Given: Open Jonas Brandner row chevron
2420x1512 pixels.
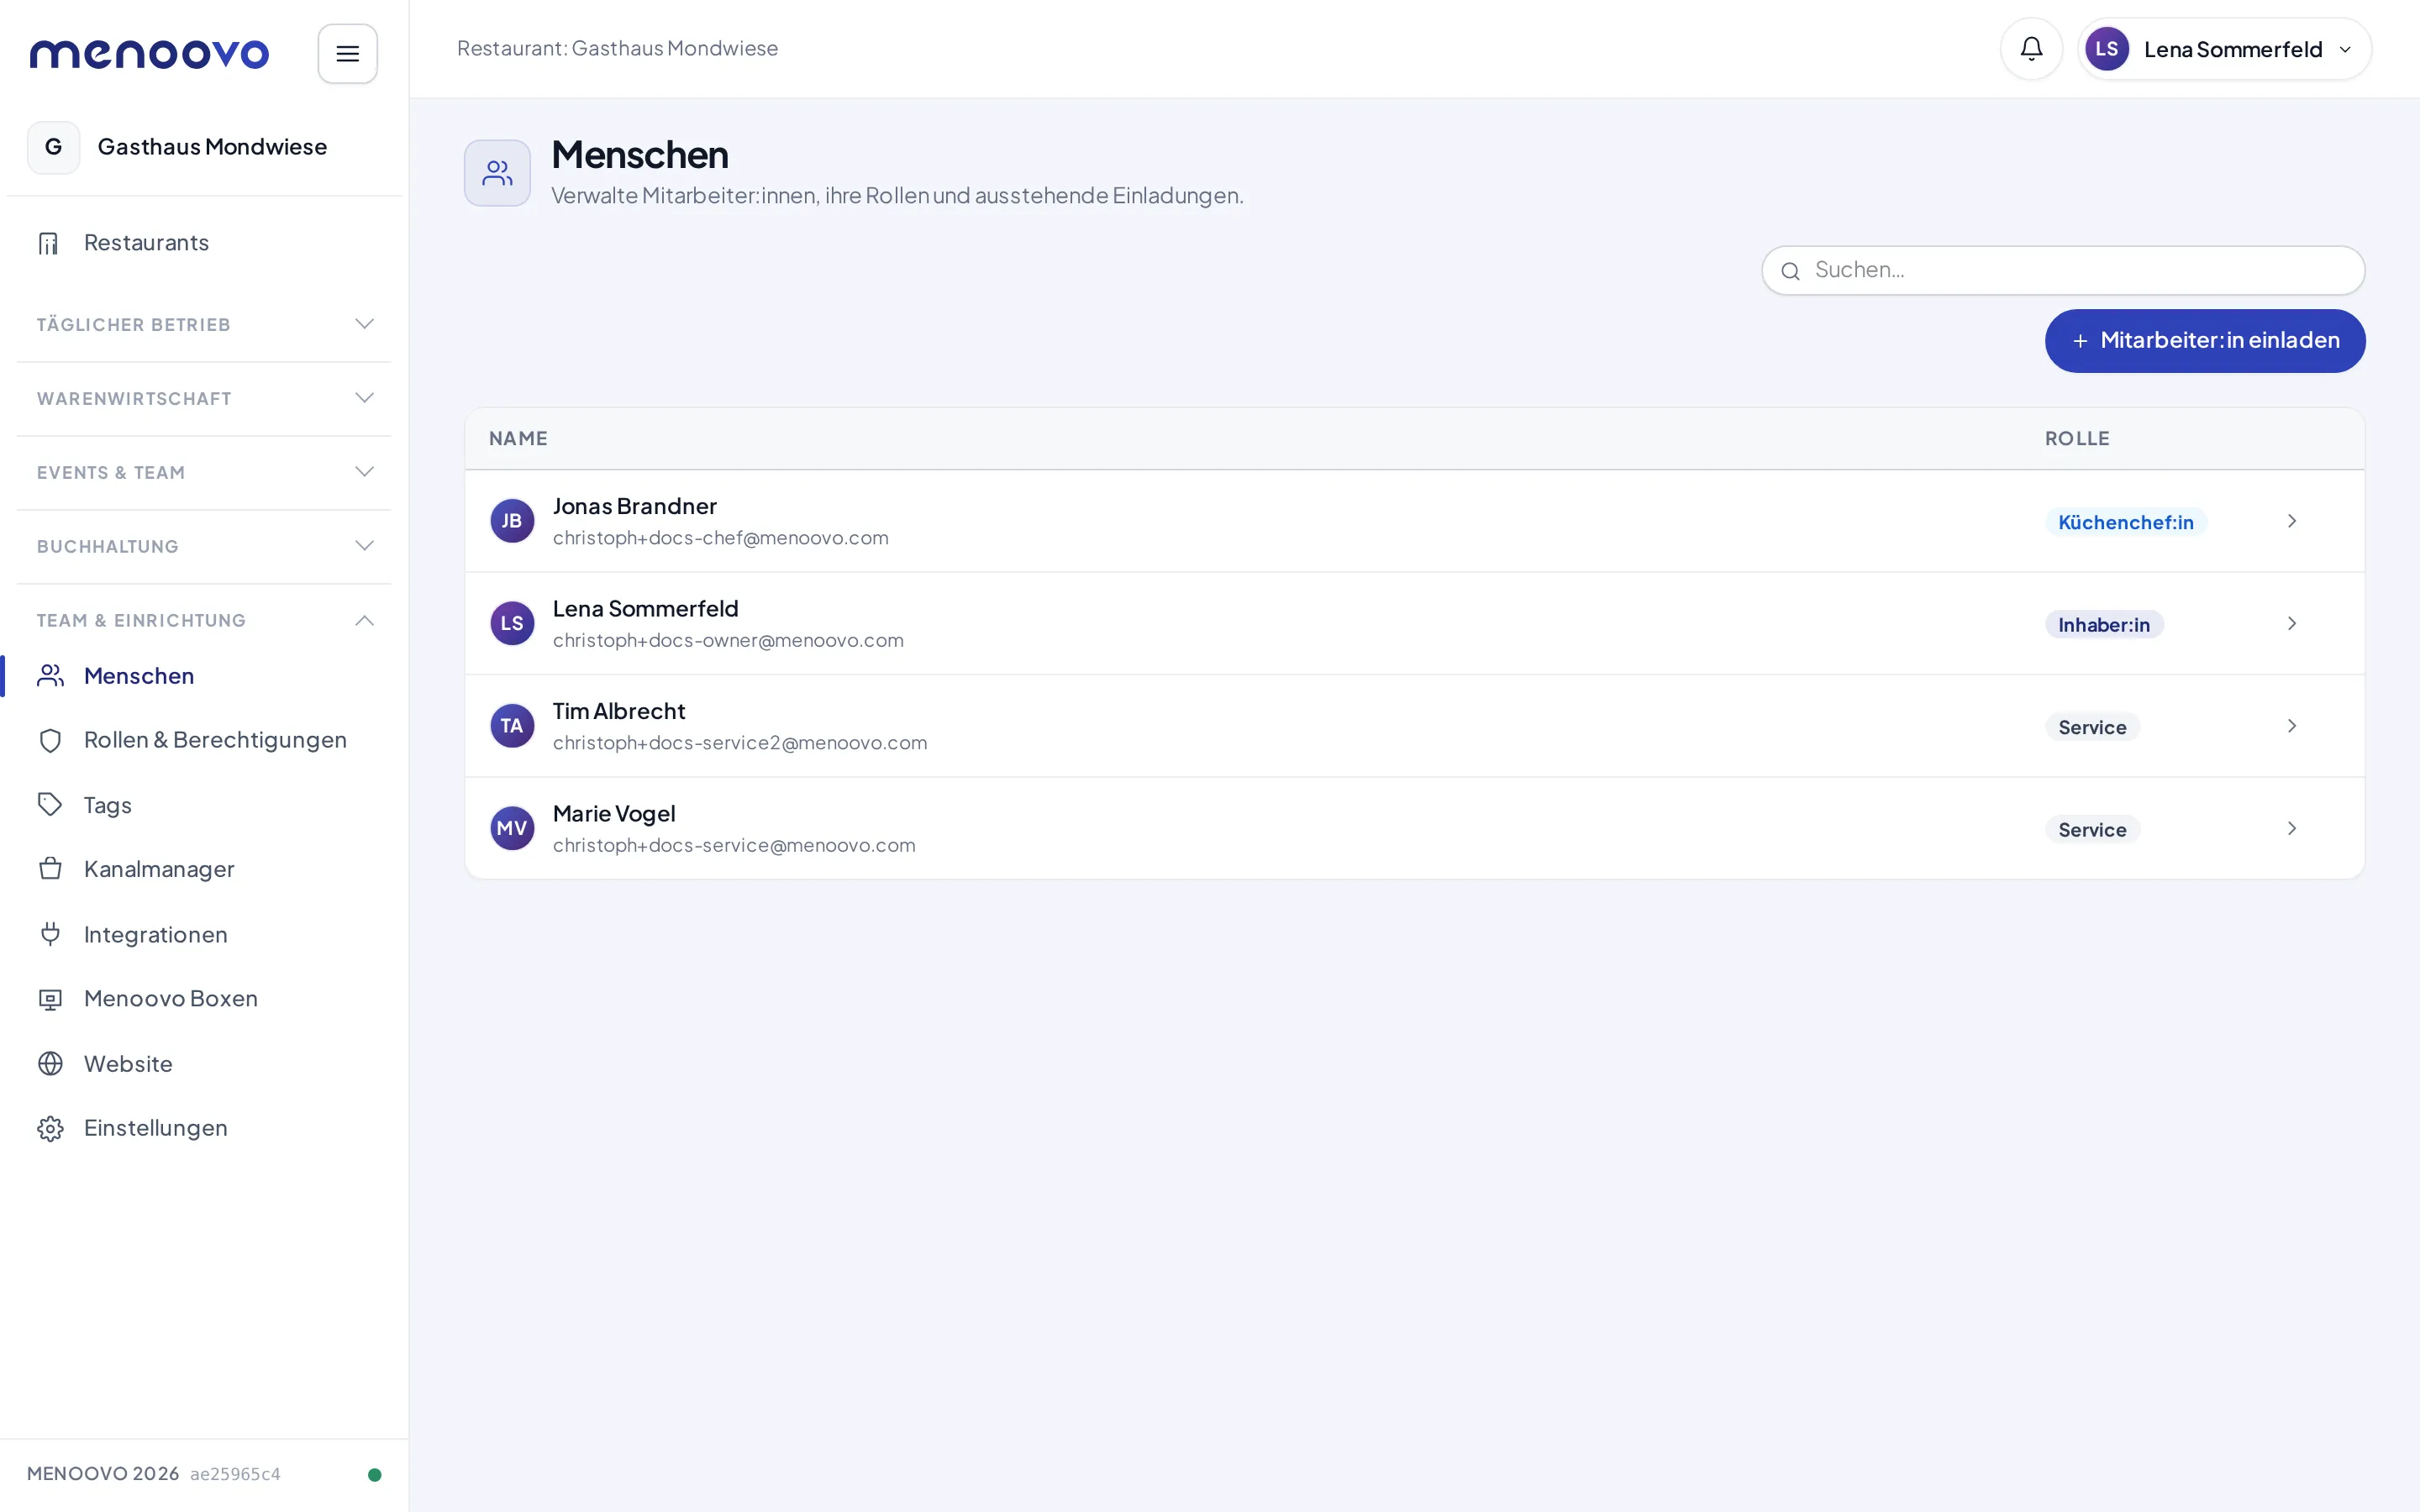Looking at the screenshot, I should click(x=2291, y=521).
